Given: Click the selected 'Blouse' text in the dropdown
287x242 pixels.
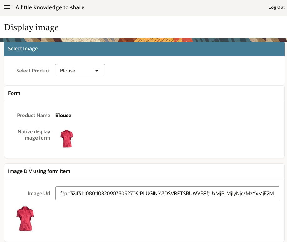Looking at the screenshot, I should coord(68,71).
